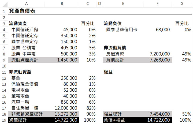Click the 250,000 value cell
This screenshot has width=193, height=124.
click(x=62, y=78)
